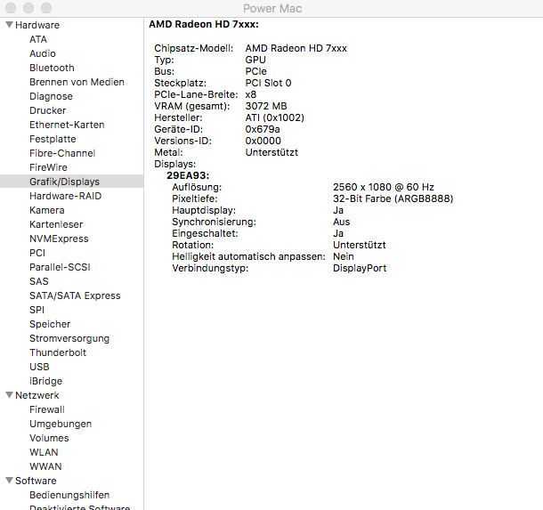The image size is (543, 510).
Task: Select FireWire in the sidebar
Action: pos(48,167)
